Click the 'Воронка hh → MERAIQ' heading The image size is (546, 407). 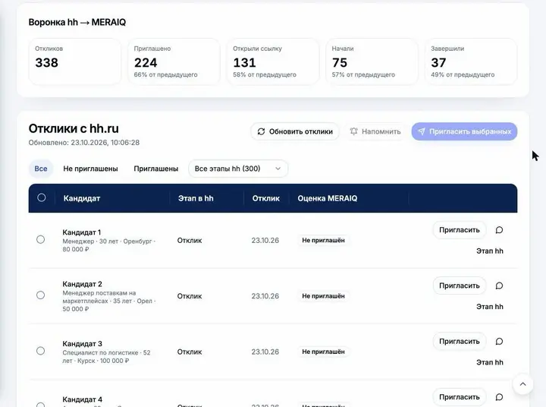click(77, 22)
